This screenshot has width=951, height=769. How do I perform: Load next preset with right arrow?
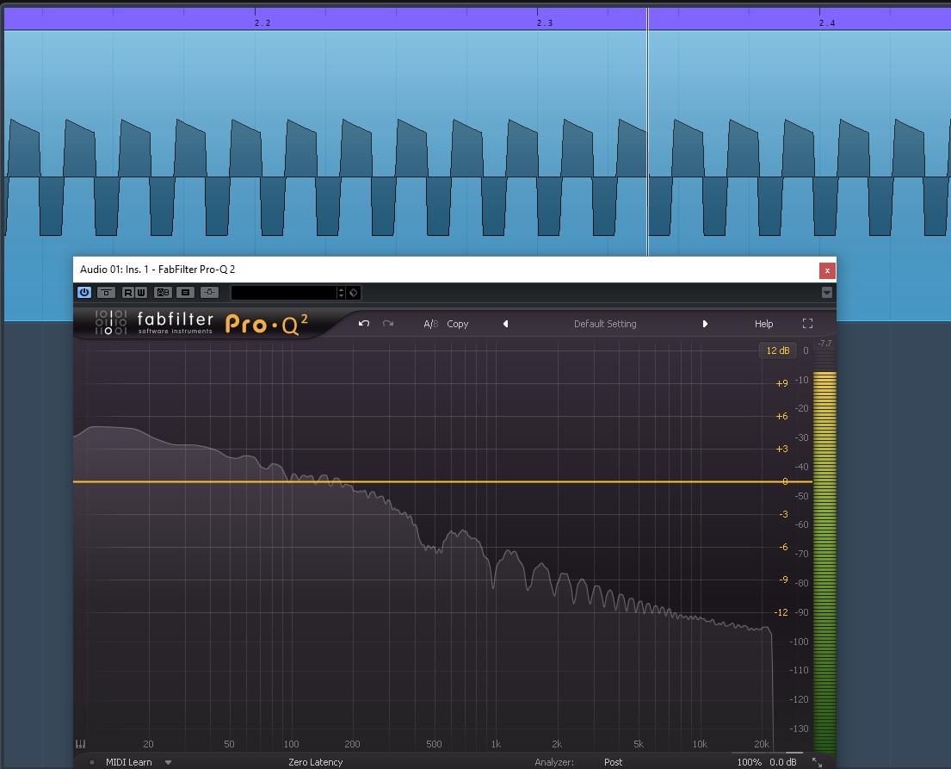[705, 324]
